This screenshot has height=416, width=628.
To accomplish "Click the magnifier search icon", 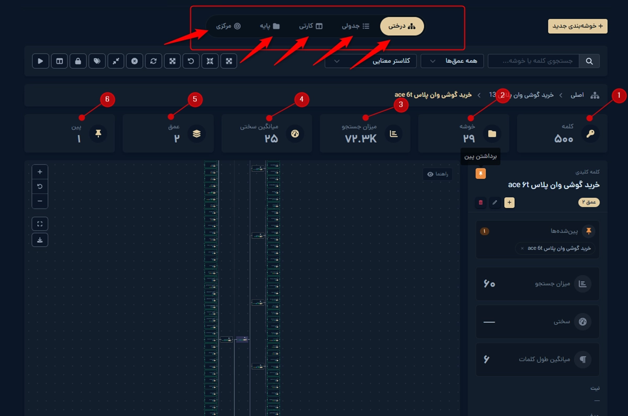I will click(x=589, y=61).
